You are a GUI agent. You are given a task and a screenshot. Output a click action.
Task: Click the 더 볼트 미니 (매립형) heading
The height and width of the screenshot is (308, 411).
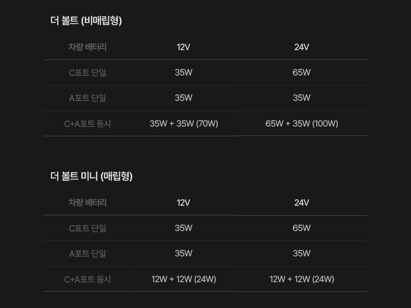[x=91, y=176]
